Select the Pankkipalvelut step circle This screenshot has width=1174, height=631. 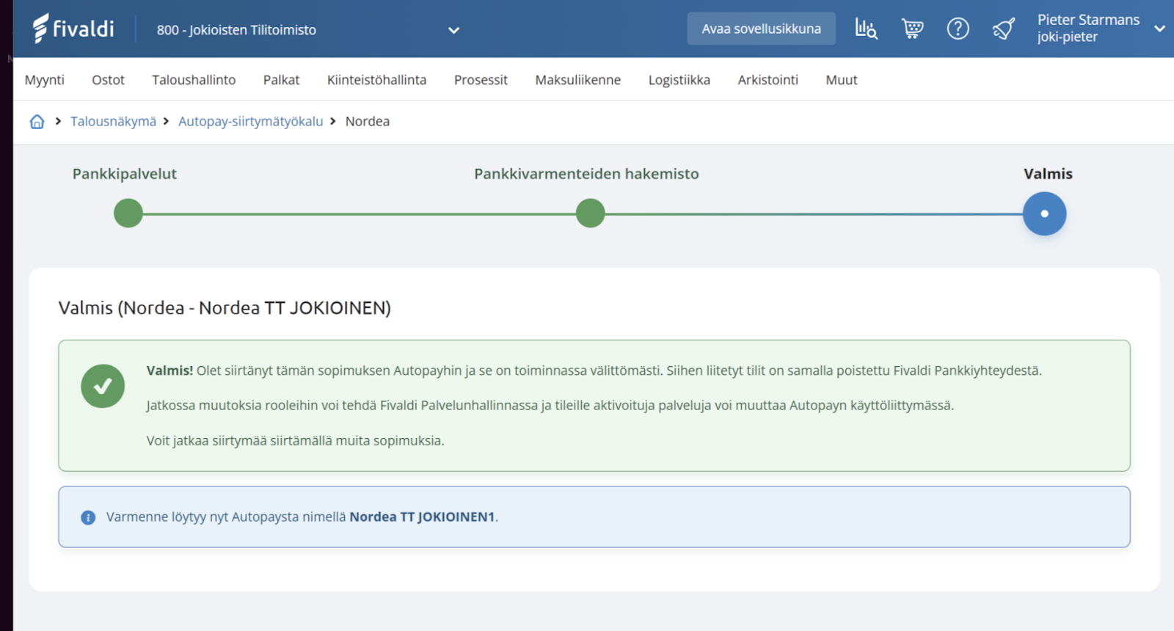coord(128,214)
